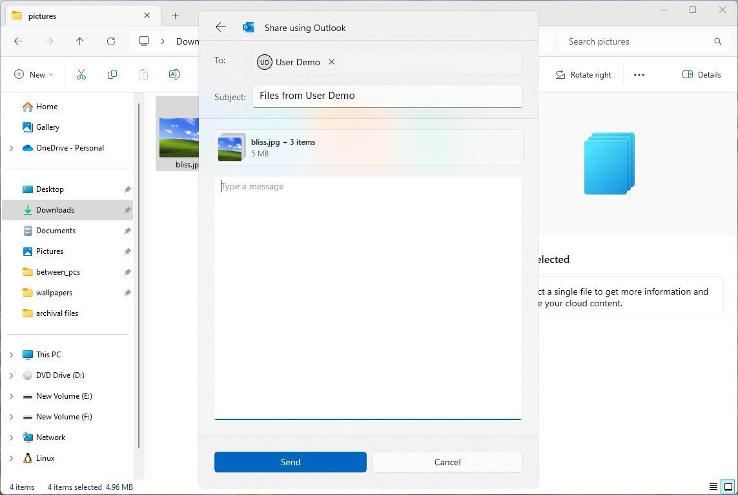Click the Paste icon
The width and height of the screenshot is (738, 495).
tap(143, 74)
